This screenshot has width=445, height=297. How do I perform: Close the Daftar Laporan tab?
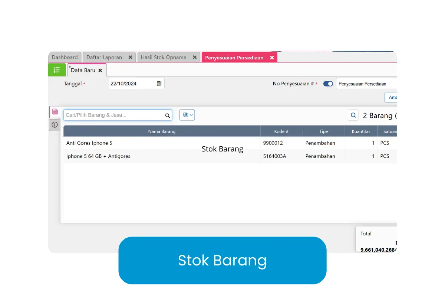coord(130,58)
